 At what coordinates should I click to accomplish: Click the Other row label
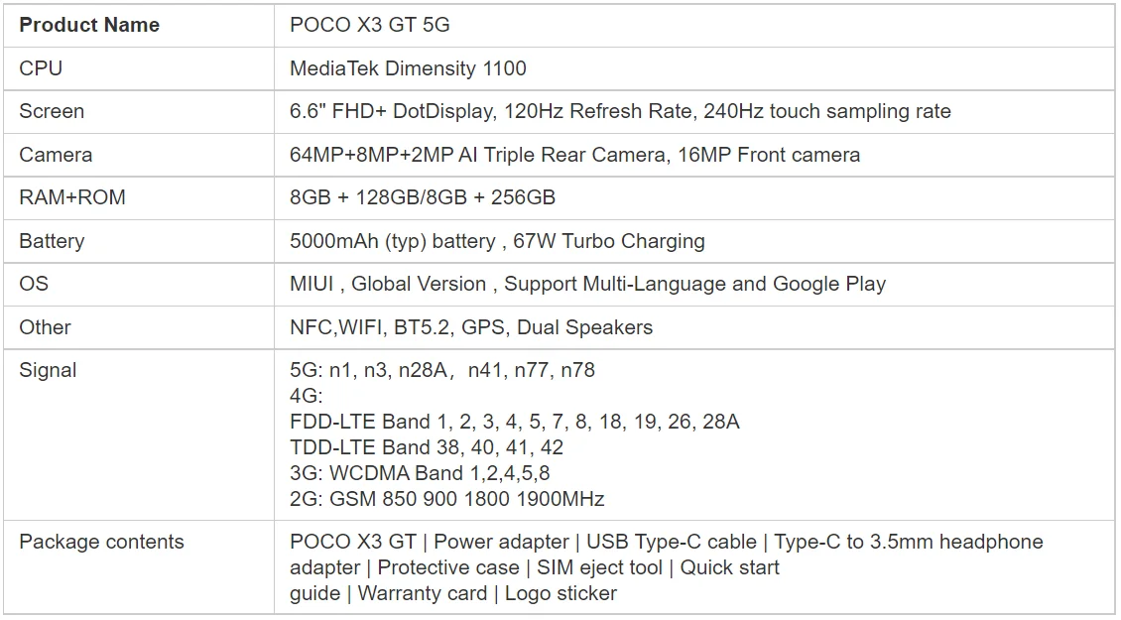tap(46, 327)
